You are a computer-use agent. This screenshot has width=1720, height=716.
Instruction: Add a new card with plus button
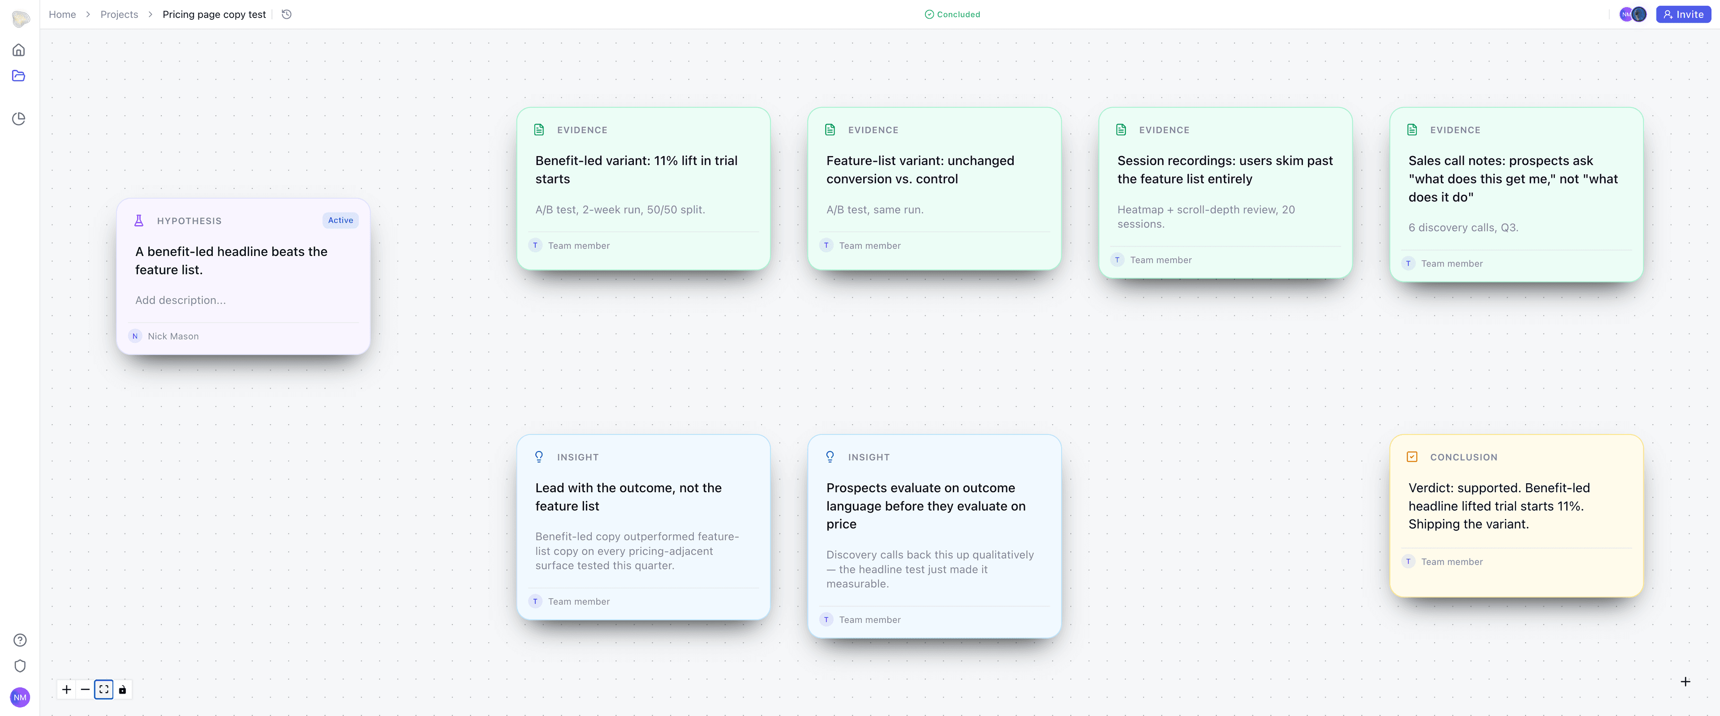click(1685, 681)
